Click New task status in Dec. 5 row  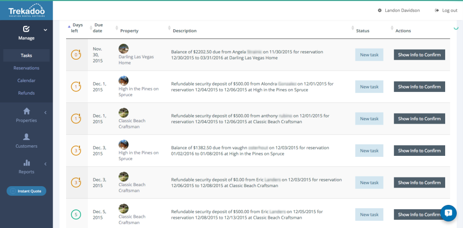pos(369,215)
